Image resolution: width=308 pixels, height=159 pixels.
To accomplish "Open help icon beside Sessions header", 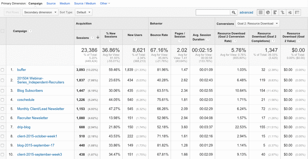I will click(x=92, y=38).
